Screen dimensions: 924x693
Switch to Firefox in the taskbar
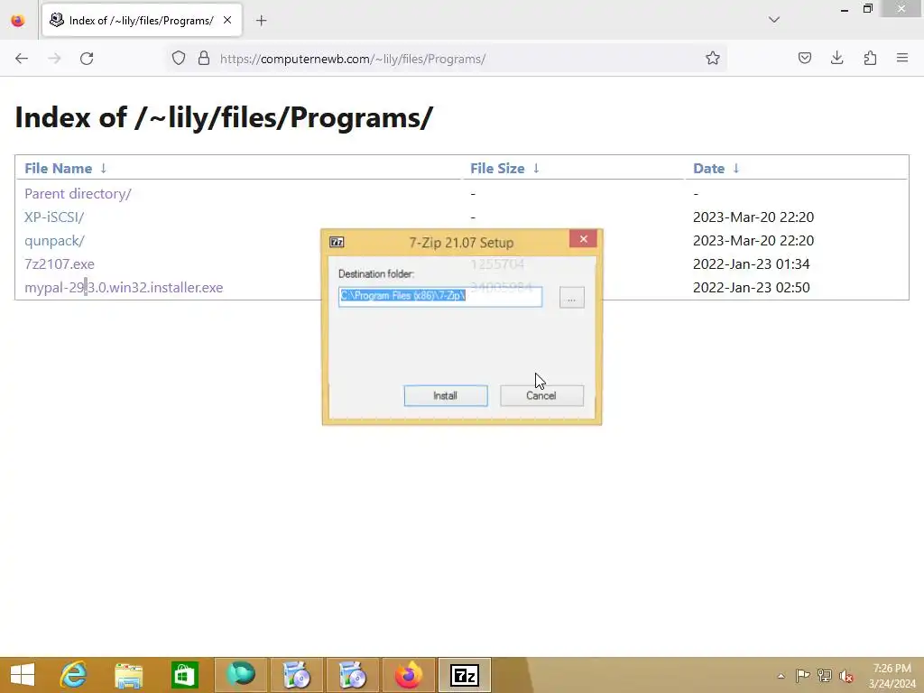(409, 675)
